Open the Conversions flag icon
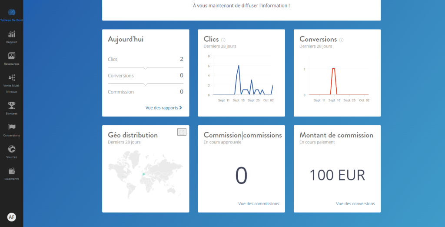This screenshot has height=227, width=445. click(x=12, y=127)
